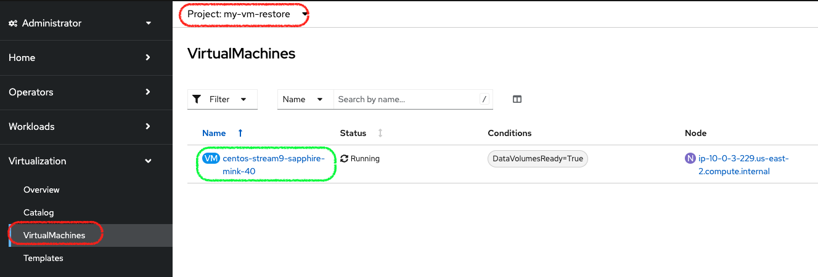Click the manage columns icon

[517, 99]
